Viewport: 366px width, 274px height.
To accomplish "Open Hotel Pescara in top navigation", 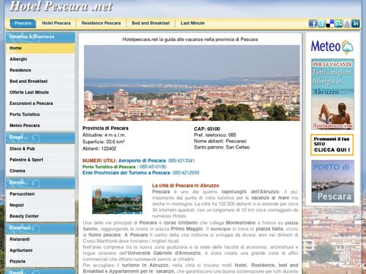I will pyautogui.click(x=56, y=23).
